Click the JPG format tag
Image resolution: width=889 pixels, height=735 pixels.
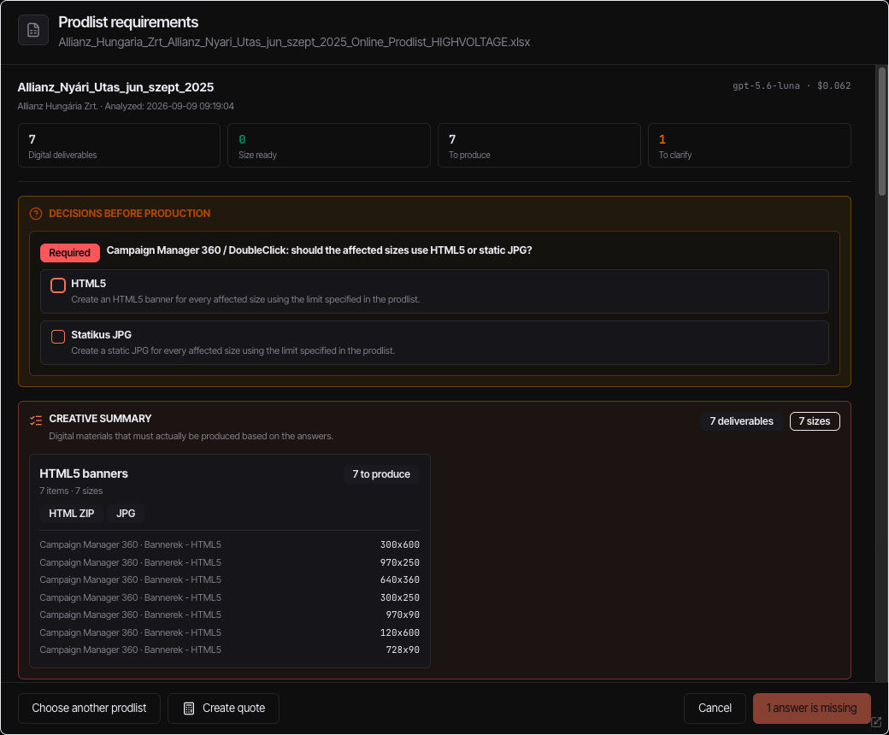pyautogui.click(x=126, y=514)
